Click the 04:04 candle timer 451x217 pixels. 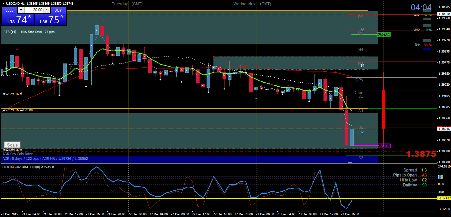point(421,8)
